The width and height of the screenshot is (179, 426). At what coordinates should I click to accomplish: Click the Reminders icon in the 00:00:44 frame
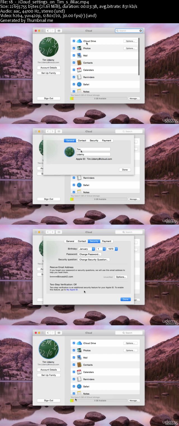point(79,77)
